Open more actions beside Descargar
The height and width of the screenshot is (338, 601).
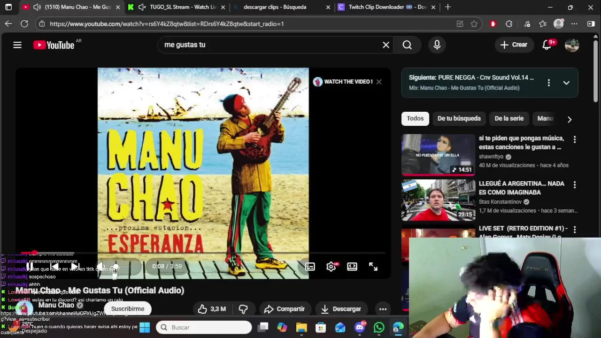tap(383, 309)
